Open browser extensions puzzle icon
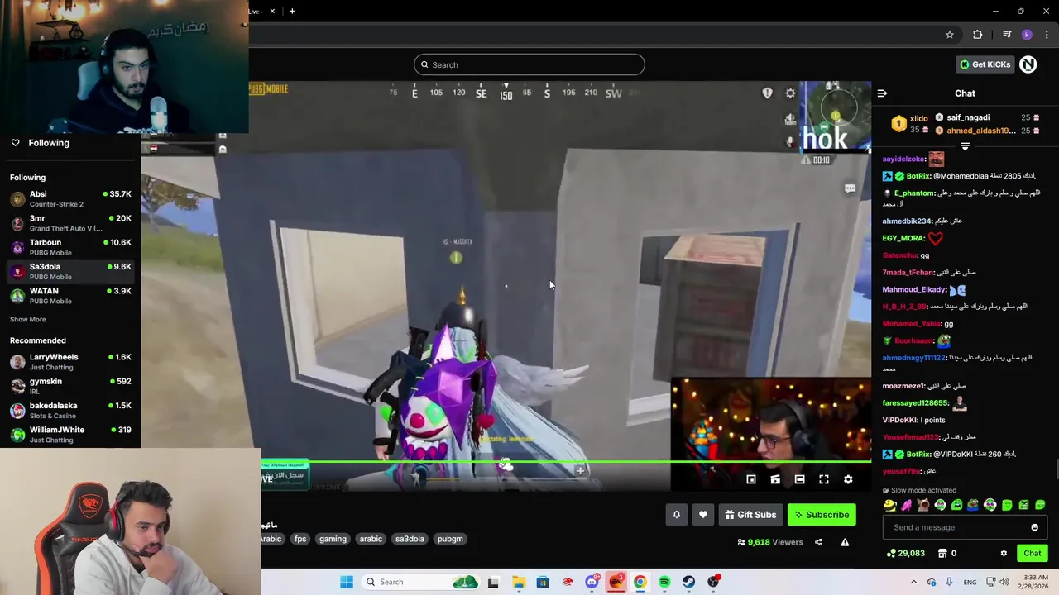1059x595 pixels. click(978, 35)
